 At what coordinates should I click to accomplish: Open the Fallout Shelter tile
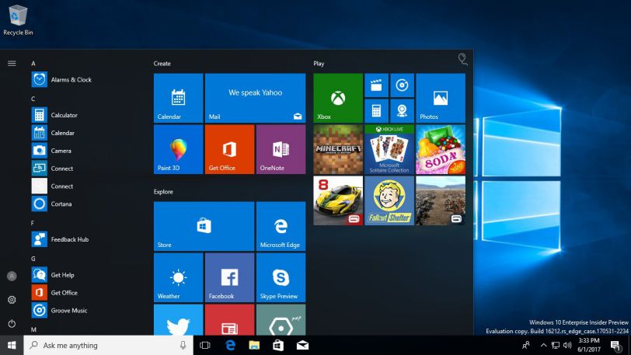[x=389, y=200]
